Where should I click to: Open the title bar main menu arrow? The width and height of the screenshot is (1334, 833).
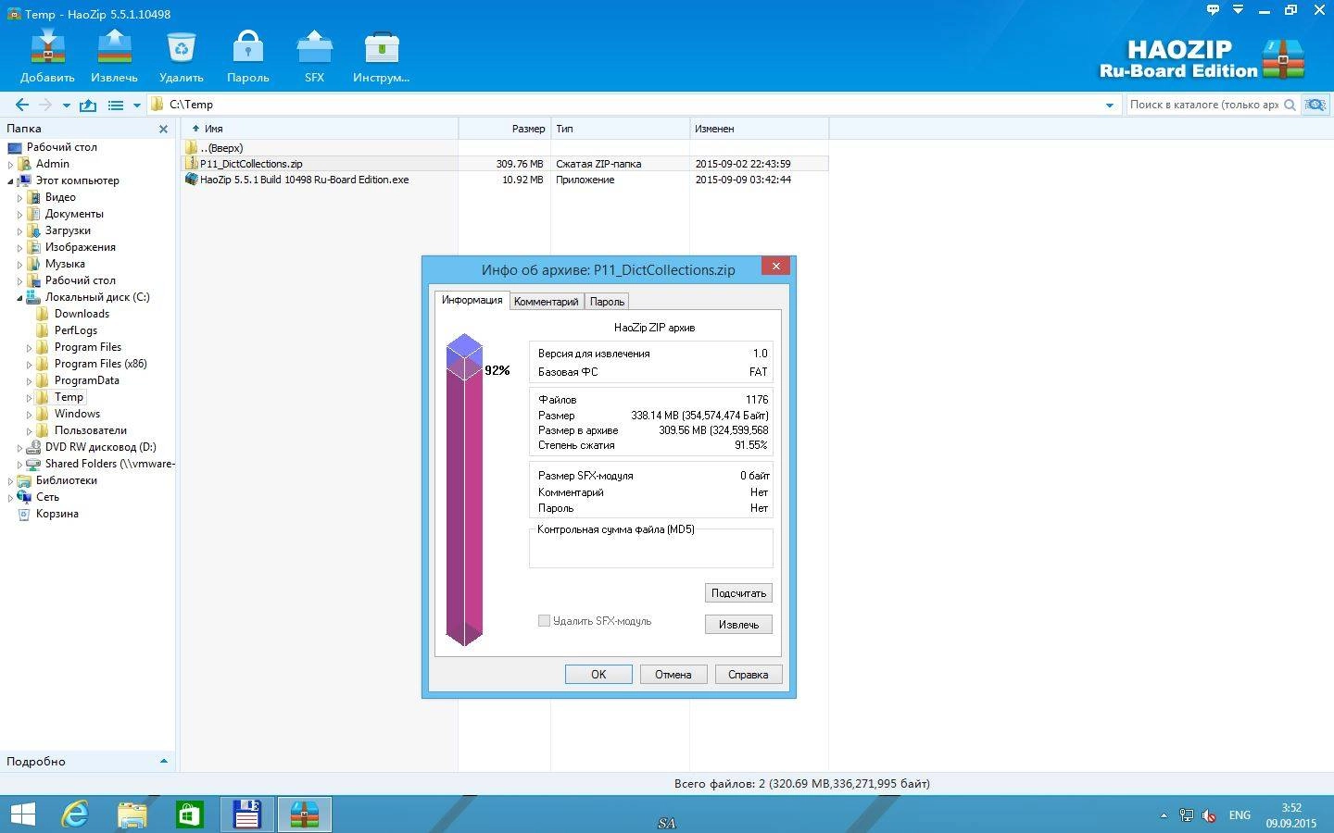[x=1238, y=9]
